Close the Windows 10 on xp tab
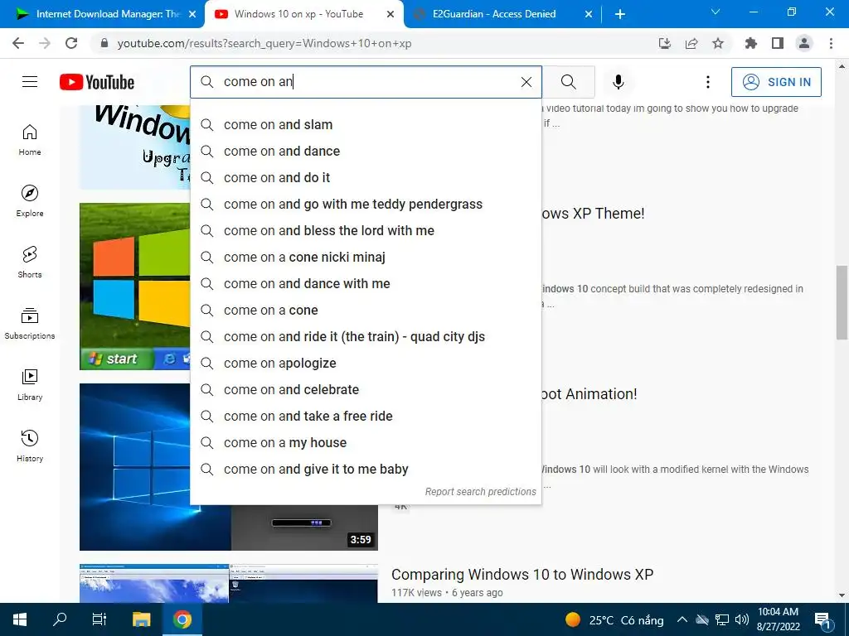Image resolution: width=849 pixels, height=636 pixels. coord(391,14)
